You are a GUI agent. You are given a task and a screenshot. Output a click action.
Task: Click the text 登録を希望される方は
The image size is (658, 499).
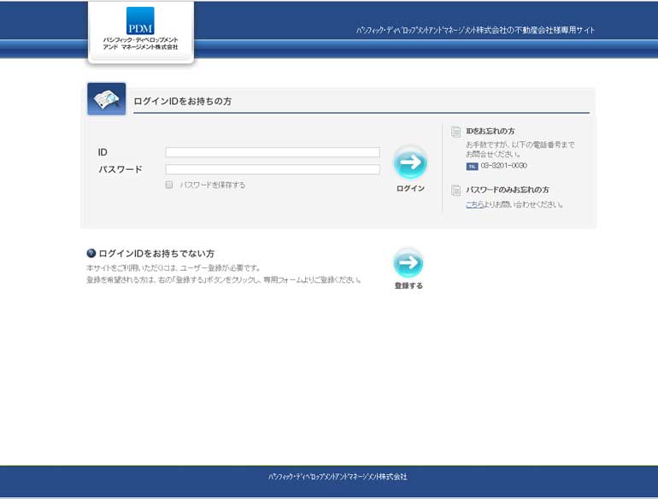[120, 279]
